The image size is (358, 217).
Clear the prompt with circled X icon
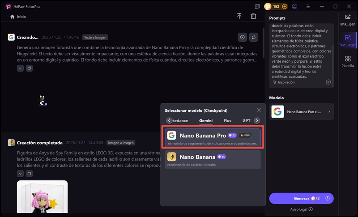tap(328, 82)
